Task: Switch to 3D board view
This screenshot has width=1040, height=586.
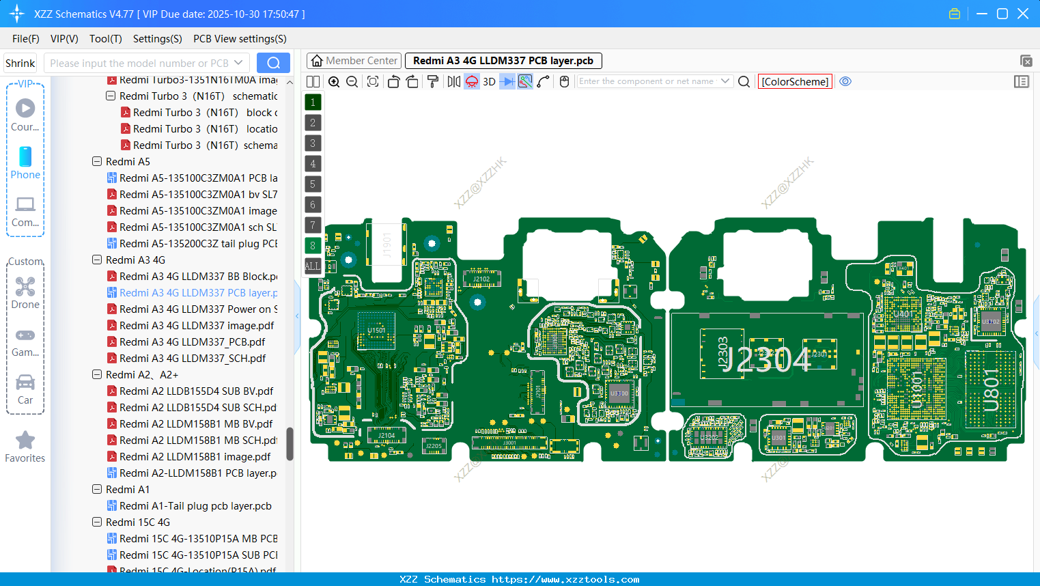Action: pyautogui.click(x=488, y=81)
